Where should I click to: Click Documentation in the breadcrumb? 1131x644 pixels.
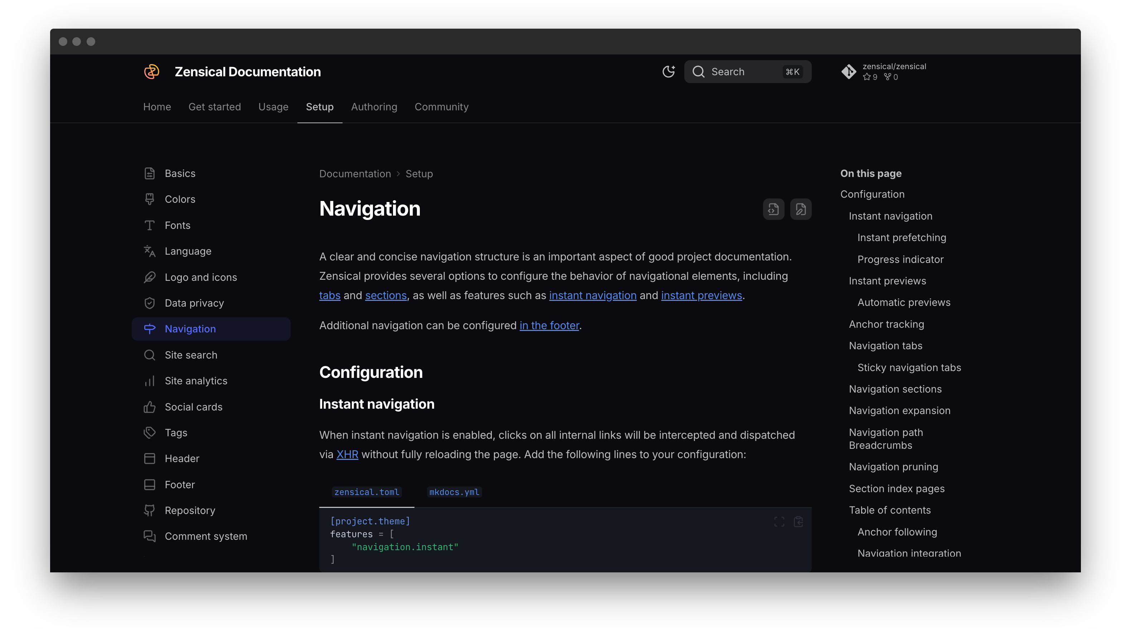[x=355, y=174]
